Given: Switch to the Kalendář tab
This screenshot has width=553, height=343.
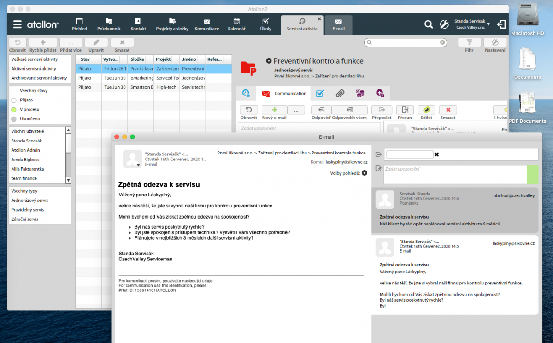Looking at the screenshot, I should point(236,24).
